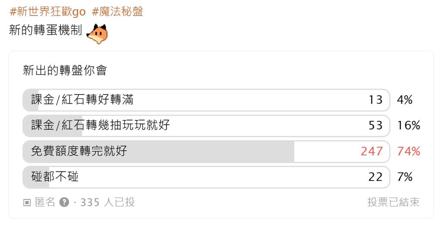
Task: Click the square poll icon beside 匿名
Action: 27,202
